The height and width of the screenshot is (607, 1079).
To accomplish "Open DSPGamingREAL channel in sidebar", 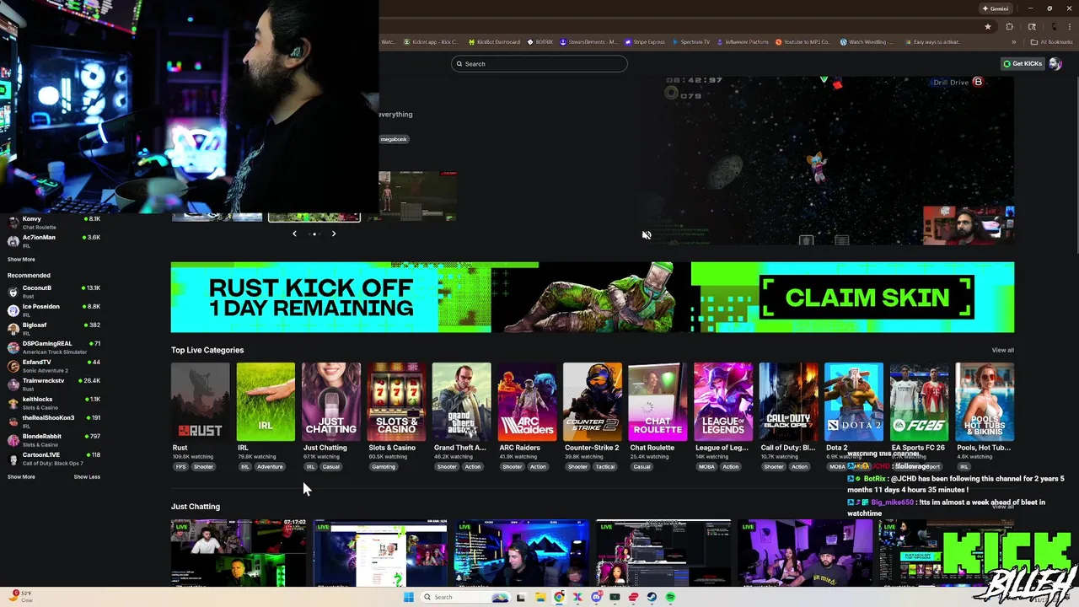I will pyautogui.click(x=54, y=347).
